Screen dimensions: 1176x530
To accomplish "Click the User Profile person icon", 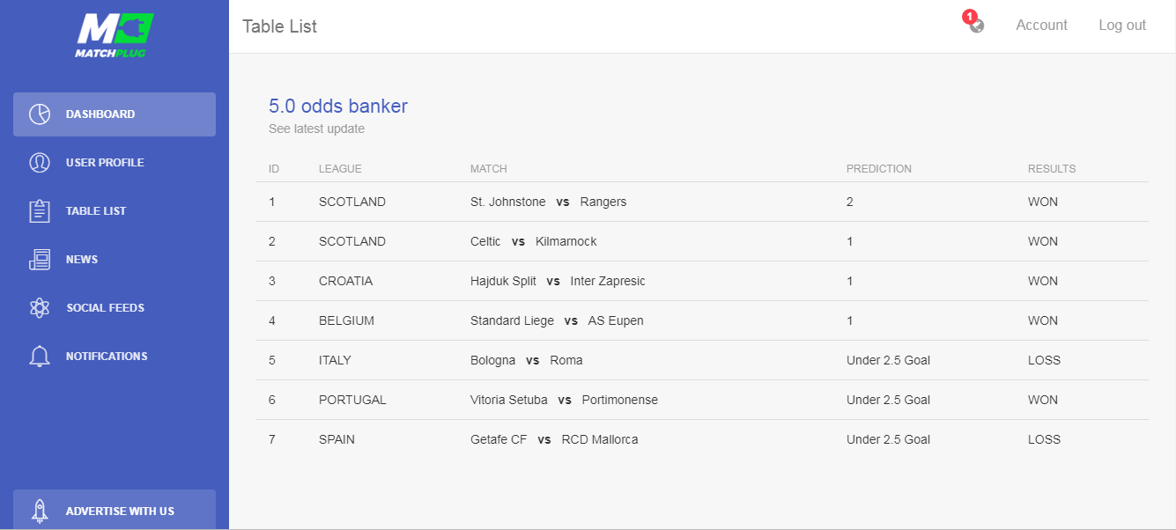I will (40, 163).
